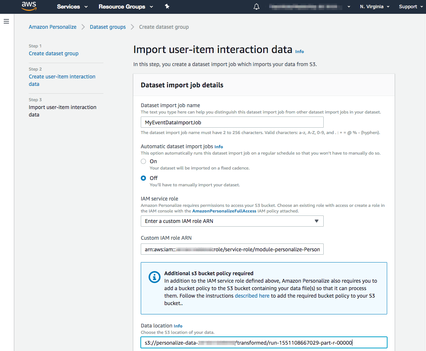The width and height of the screenshot is (426, 351).
Task: Click the AWS home logo
Action: coord(29,6)
